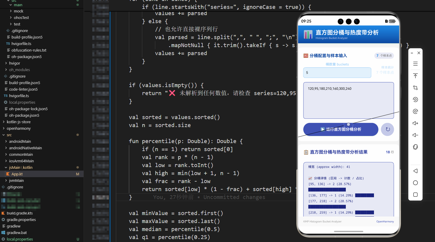Decrease the emulator volume
435x242 pixels.
click(x=415, y=135)
